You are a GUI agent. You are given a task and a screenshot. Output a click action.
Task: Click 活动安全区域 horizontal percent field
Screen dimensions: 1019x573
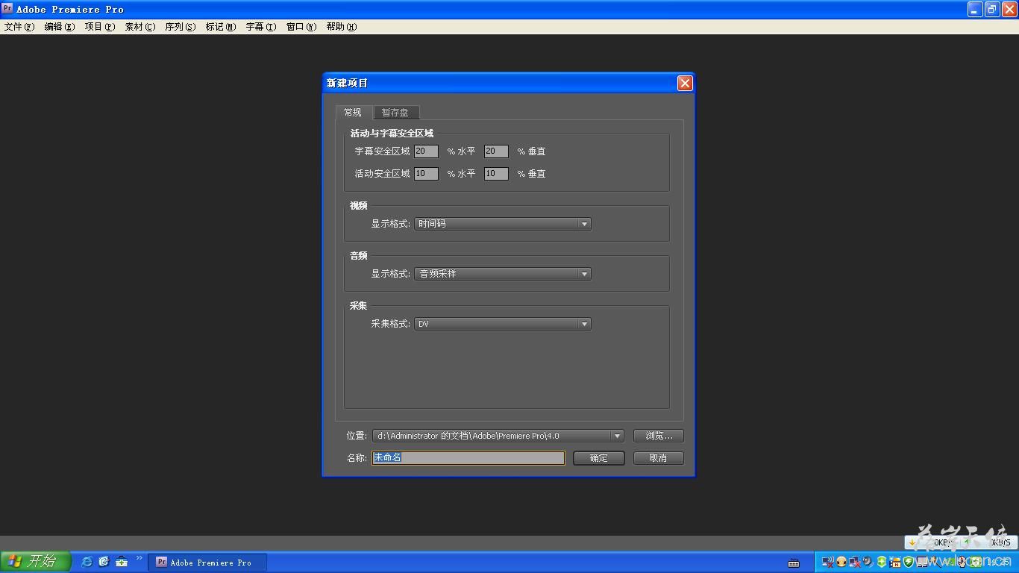click(x=426, y=174)
